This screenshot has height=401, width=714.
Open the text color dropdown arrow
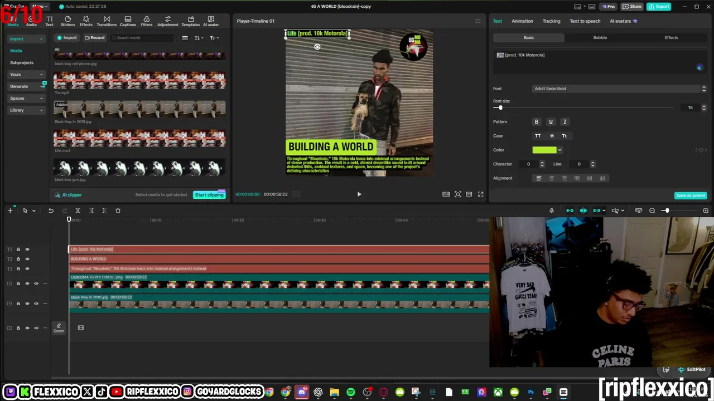pos(559,150)
